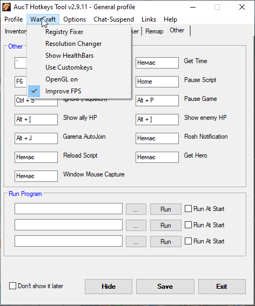Open the Options menu

tap(75, 19)
